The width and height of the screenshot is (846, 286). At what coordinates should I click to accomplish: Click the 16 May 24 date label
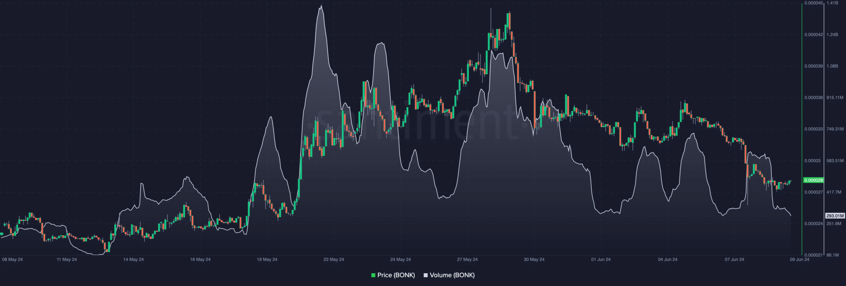pyautogui.click(x=200, y=259)
